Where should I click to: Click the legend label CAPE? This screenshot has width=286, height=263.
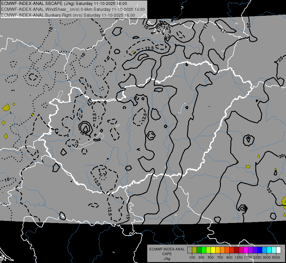pos(167,254)
